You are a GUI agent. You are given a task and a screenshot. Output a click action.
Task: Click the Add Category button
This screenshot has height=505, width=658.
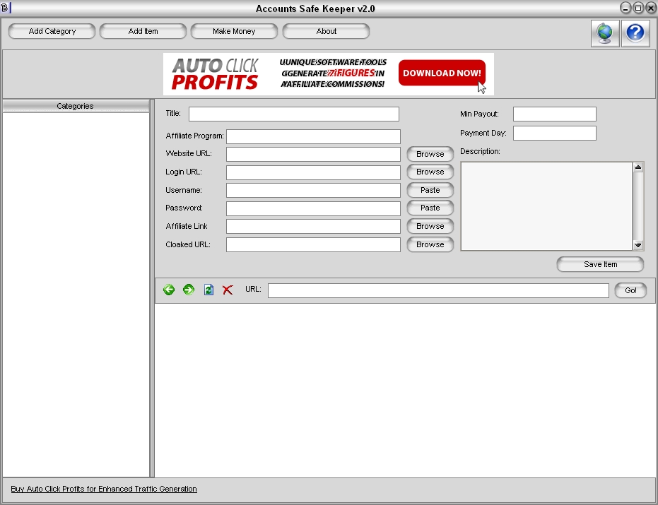pyautogui.click(x=52, y=32)
